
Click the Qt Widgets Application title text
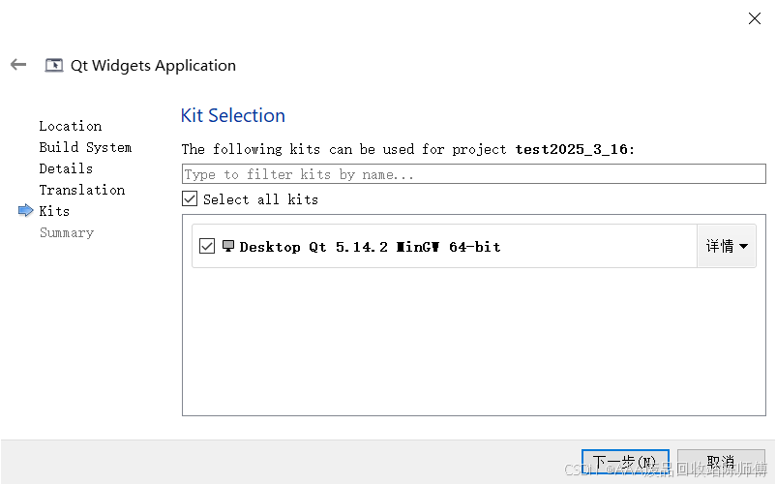point(153,65)
